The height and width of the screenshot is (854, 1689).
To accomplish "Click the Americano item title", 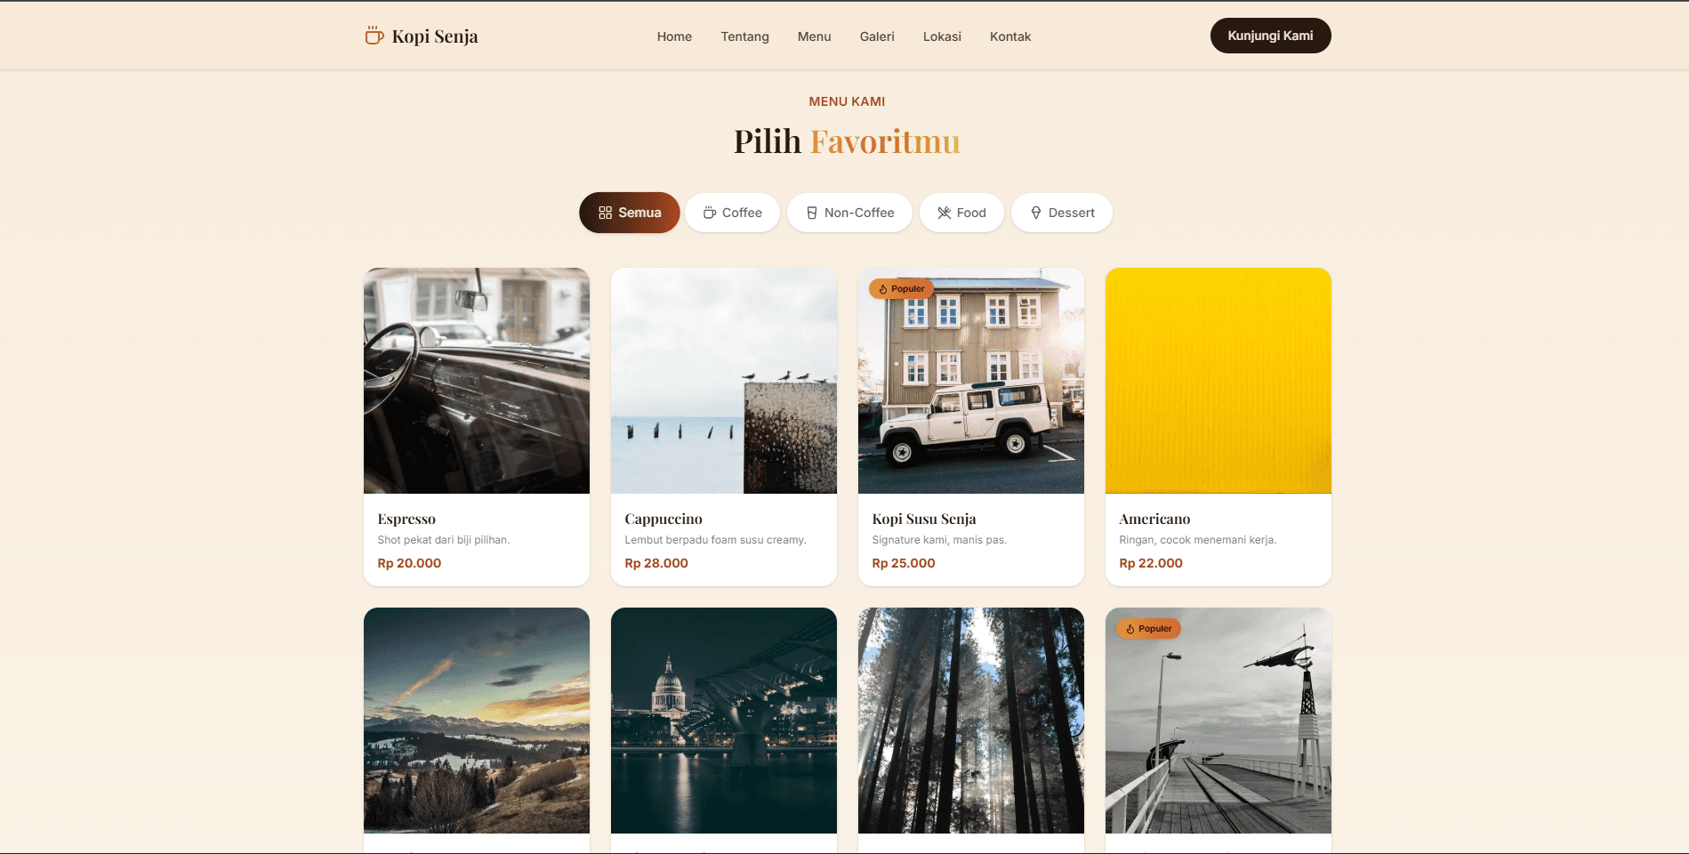I will 1154,519.
